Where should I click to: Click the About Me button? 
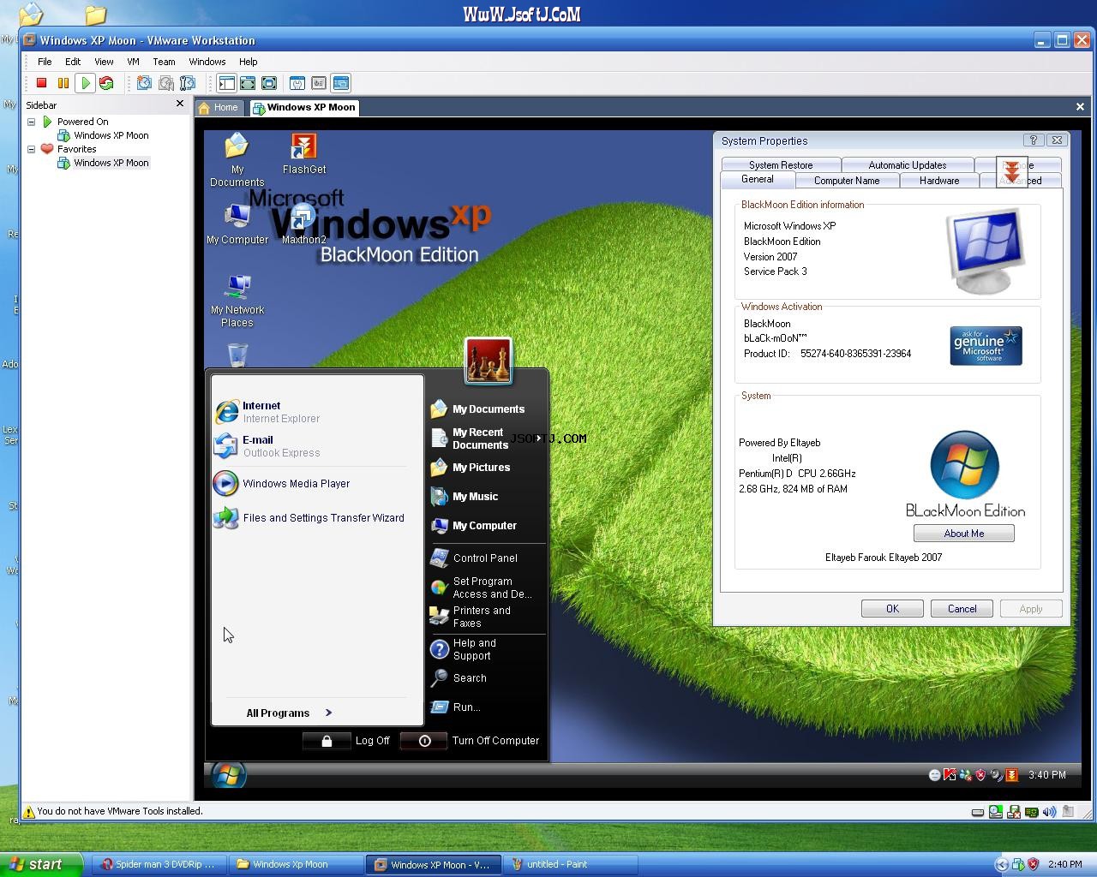click(964, 534)
